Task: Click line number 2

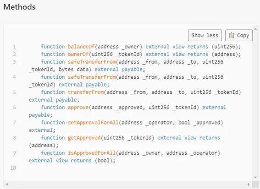Action: tap(14, 54)
